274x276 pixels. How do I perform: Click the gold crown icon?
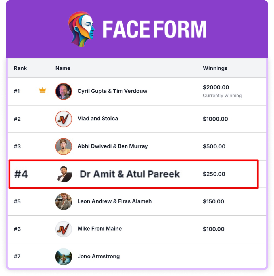click(43, 90)
